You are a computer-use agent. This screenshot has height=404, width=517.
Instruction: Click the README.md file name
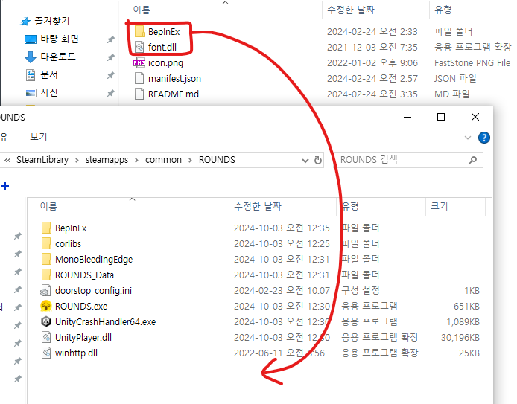point(174,94)
